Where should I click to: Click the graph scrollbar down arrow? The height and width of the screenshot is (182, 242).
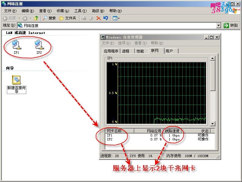[x=213, y=123]
